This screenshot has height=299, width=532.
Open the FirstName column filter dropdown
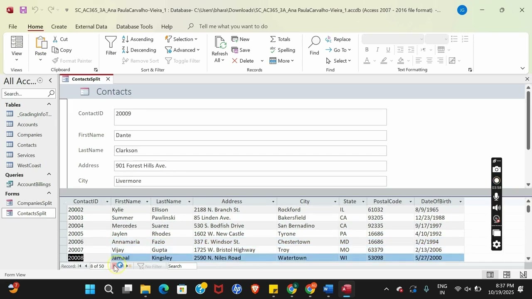pyautogui.click(x=147, y=202)
